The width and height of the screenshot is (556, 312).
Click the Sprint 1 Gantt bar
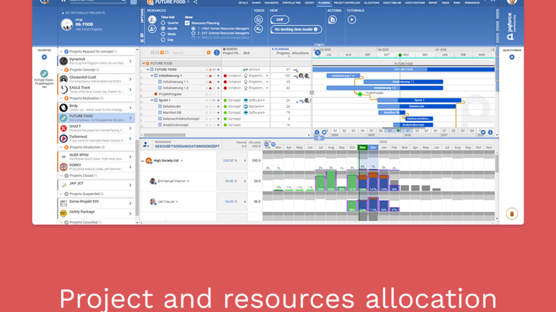pyautogui.click(x=419, y=101)
